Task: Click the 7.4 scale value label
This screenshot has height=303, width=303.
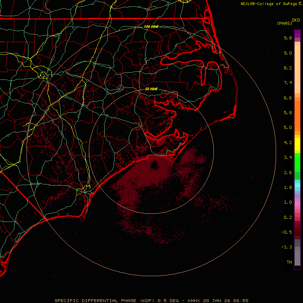Action: (x=288, y=83)
